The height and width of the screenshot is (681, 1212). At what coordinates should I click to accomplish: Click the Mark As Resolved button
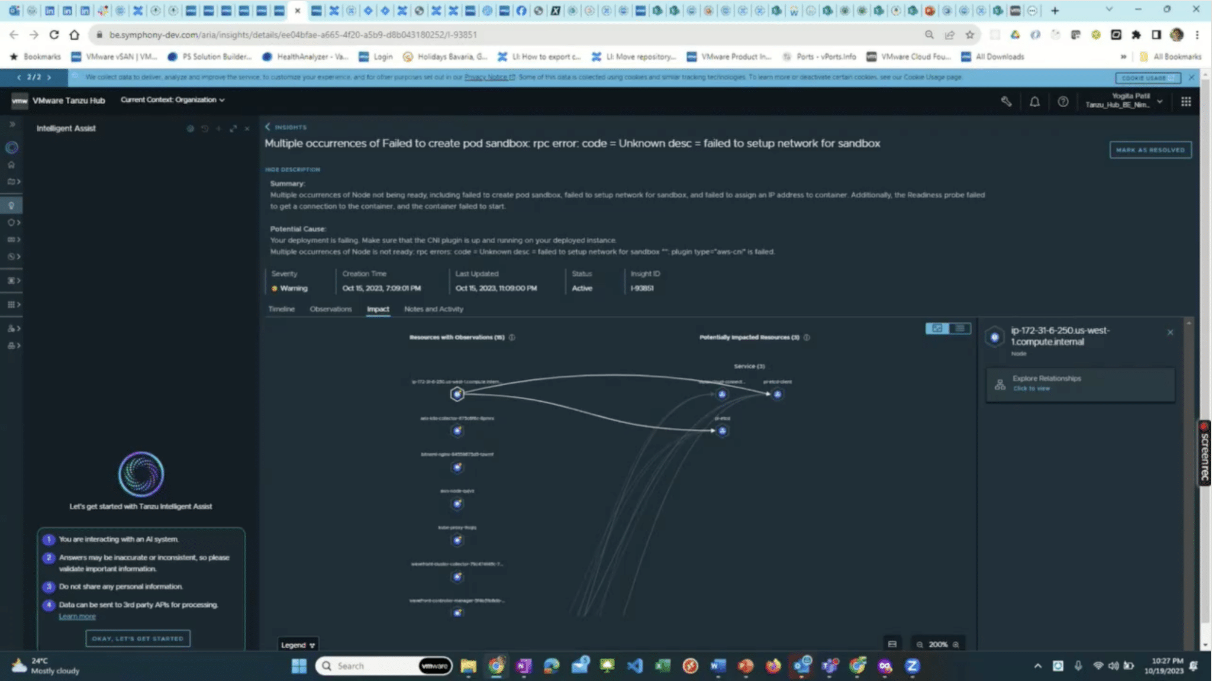(1150, 150)
